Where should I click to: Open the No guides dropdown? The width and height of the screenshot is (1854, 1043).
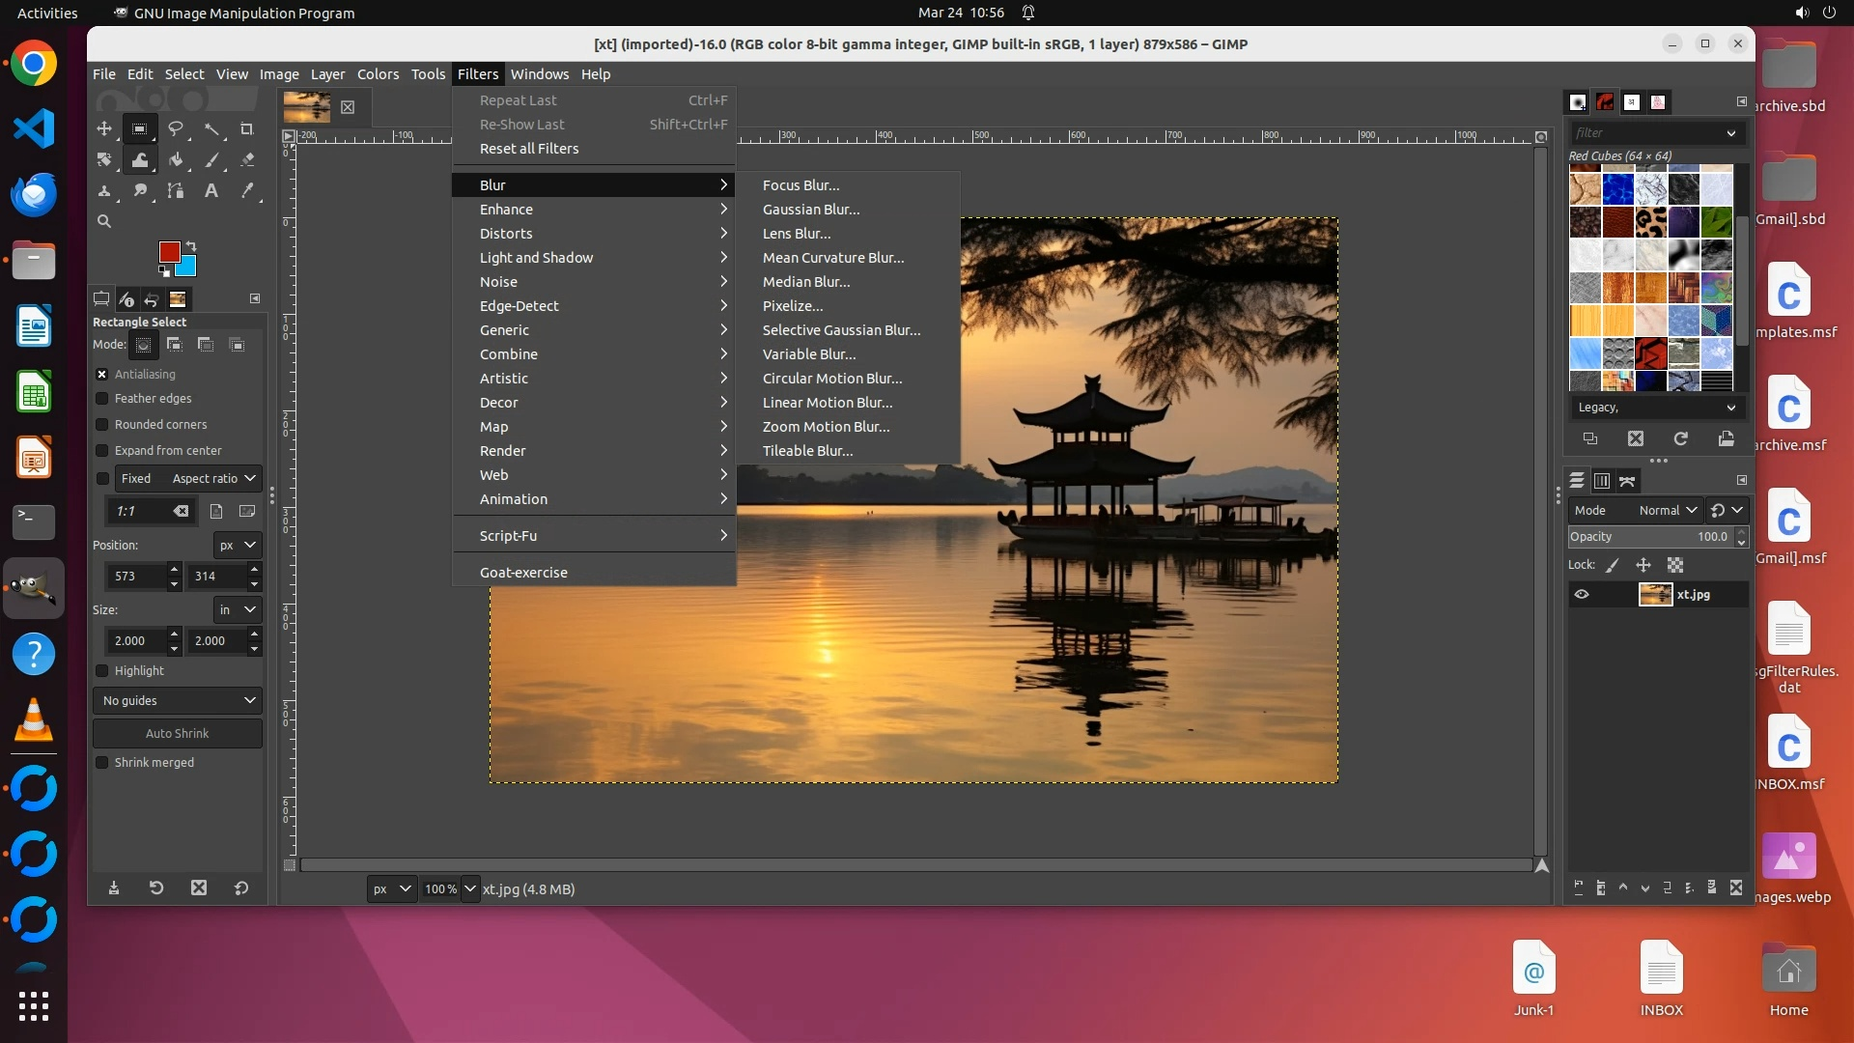point(178,700)
